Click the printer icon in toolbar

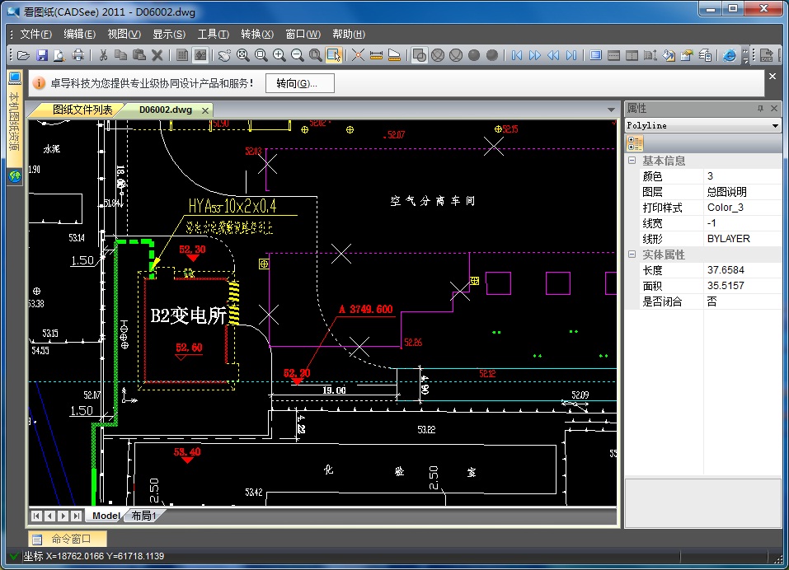click(78, 55)
